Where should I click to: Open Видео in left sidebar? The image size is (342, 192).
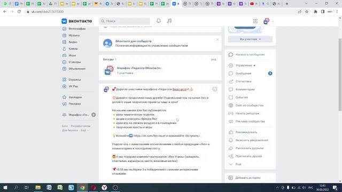(73, 42)
